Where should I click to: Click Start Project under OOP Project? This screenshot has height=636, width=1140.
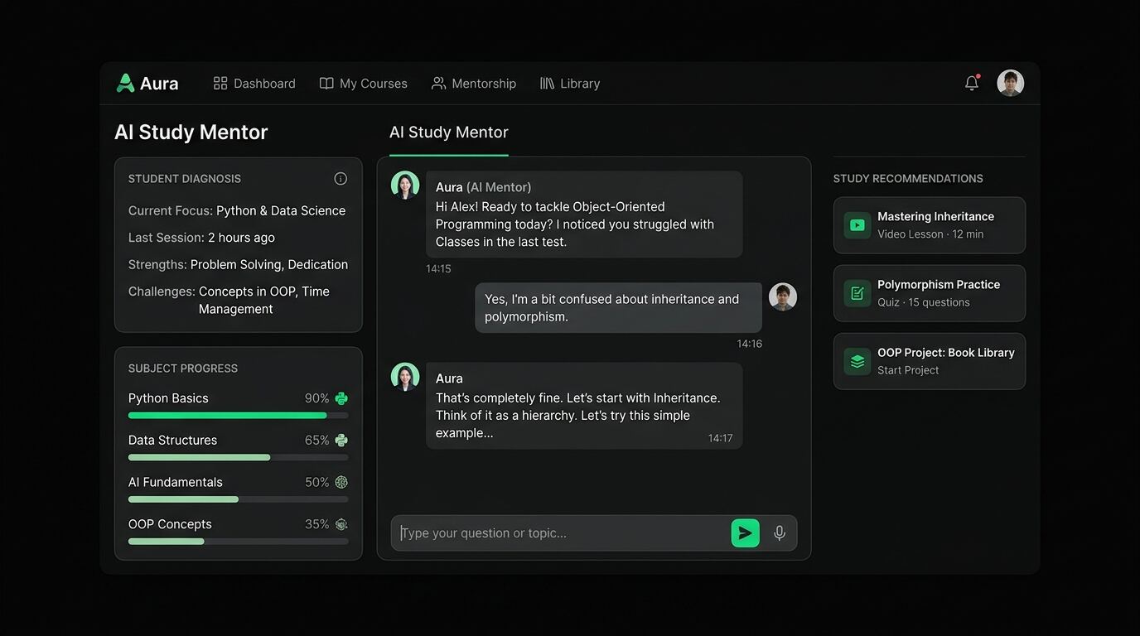click(x=908, y=370)
